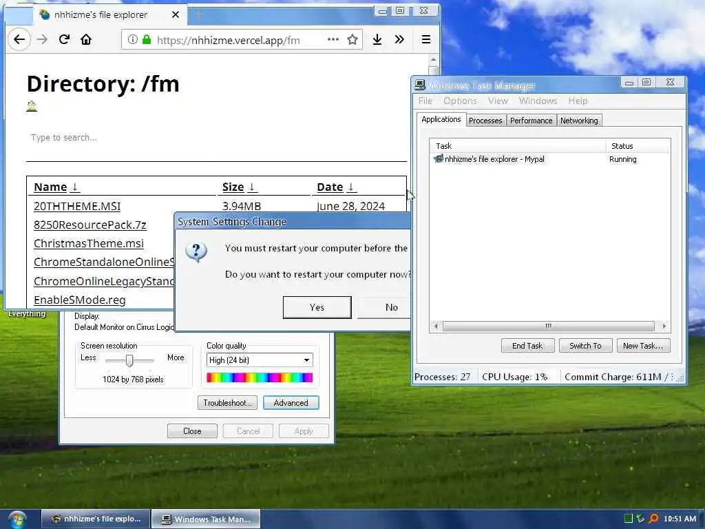The image size is (705, 529).
Task: Show site information icon in address bar
Action: tap(132, 39)
